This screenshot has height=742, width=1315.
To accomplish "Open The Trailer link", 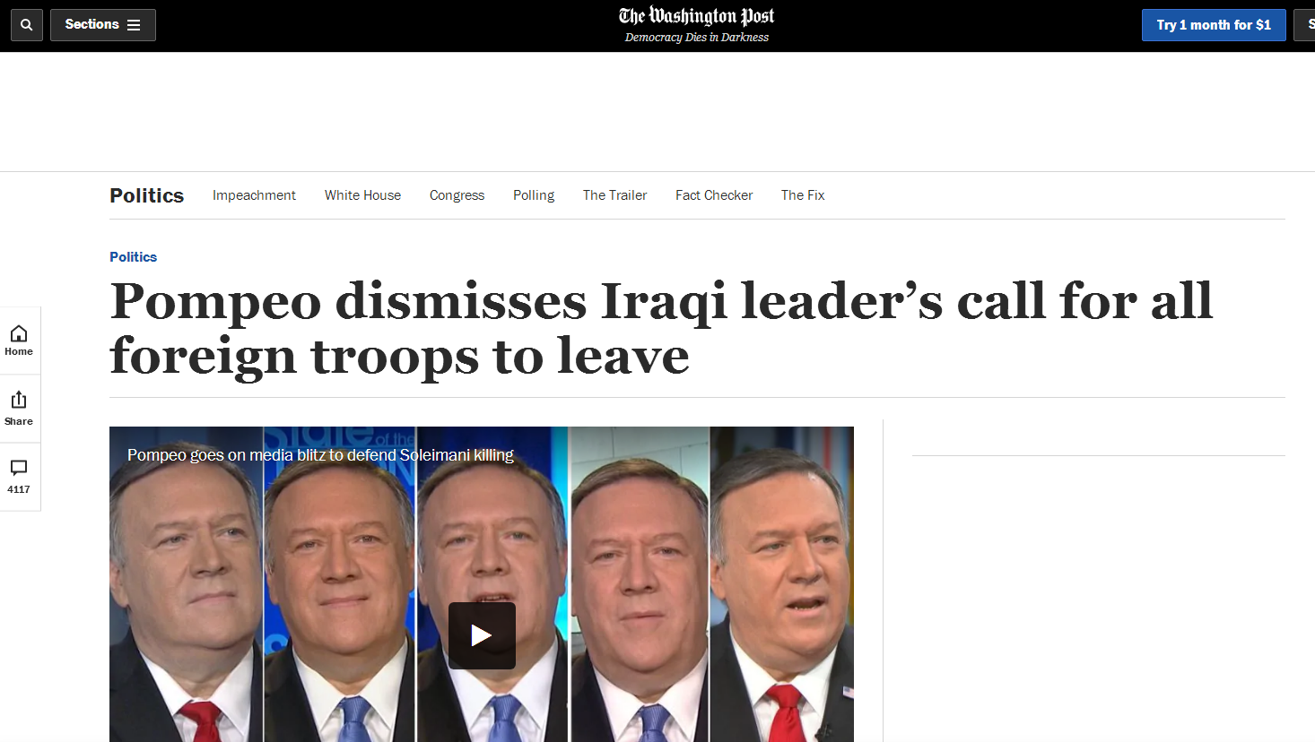I will pyautogui.click(x=614, y=195).
